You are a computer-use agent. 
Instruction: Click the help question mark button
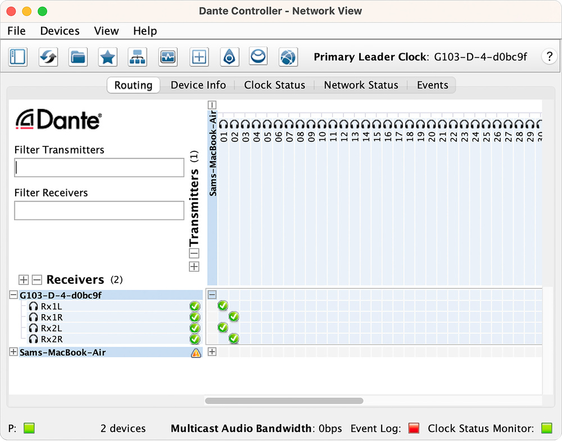(549, 57)
